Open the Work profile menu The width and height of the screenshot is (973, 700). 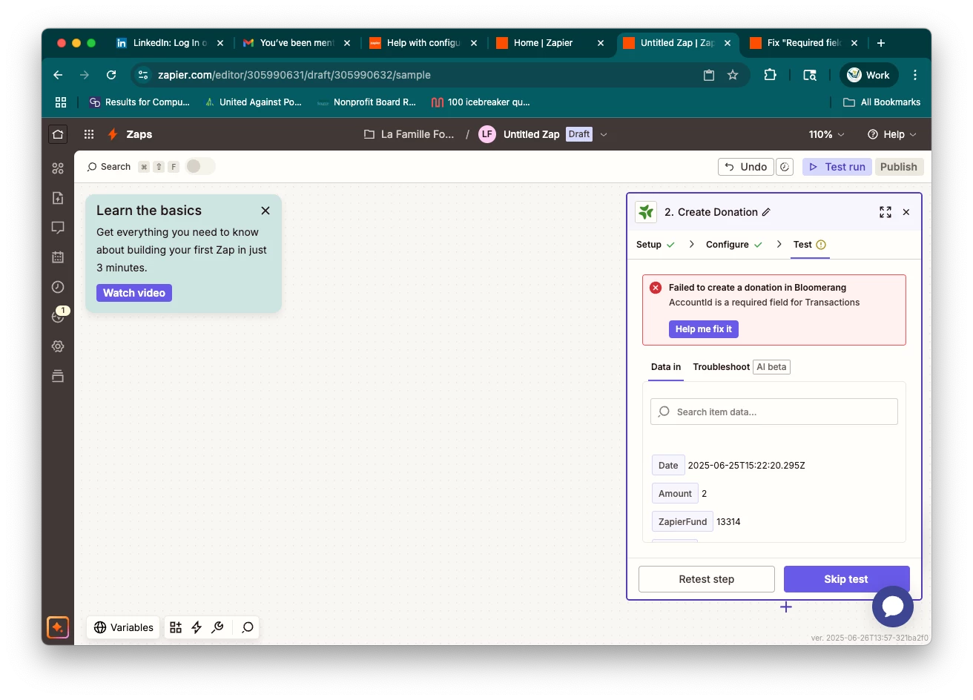pos(868,75)
